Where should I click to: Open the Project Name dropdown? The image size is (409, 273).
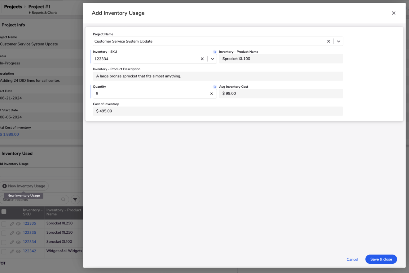pos(339,41)
